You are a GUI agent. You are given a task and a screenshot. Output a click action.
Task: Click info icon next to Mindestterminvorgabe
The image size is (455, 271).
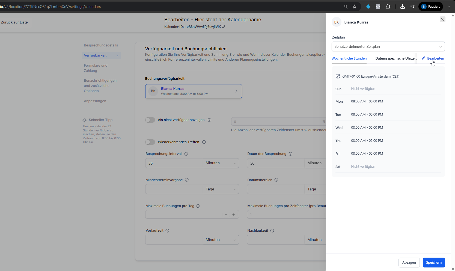(x=187, y=180)
